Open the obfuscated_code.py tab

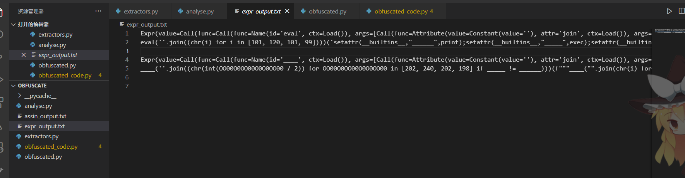click(x=401, y=12)
